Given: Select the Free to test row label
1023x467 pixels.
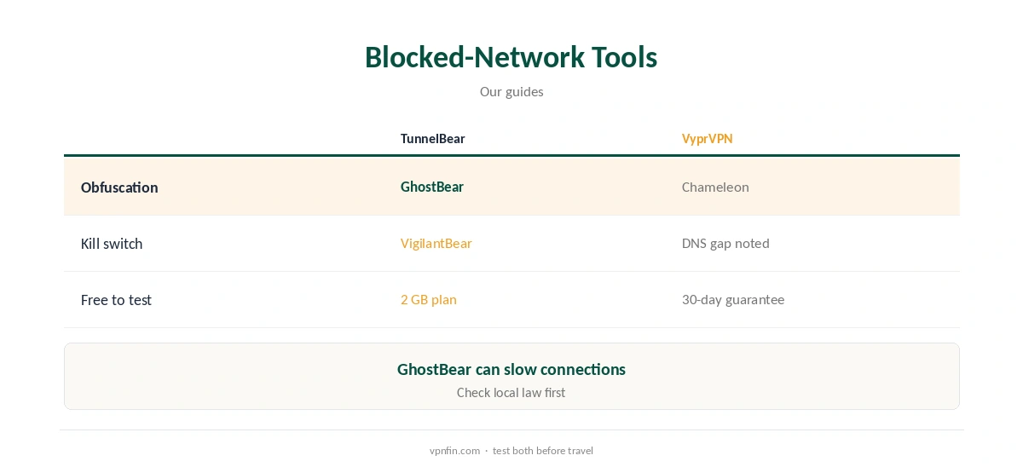Looking at the screenshot, I should [x=116, y=300].
